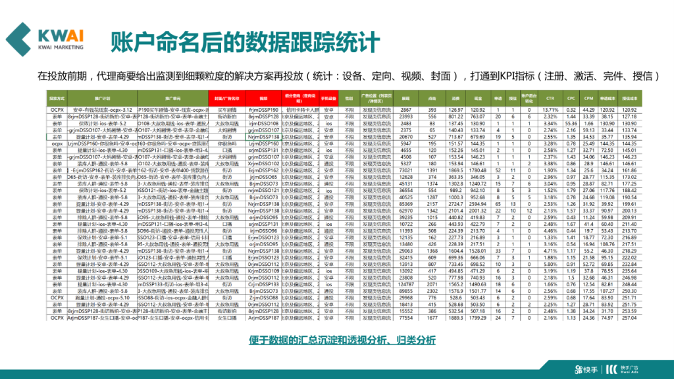The width and height of the screenshot is (674, 379).
Task: Click the impressions value 77554
Action: click(x=405, y=318)
